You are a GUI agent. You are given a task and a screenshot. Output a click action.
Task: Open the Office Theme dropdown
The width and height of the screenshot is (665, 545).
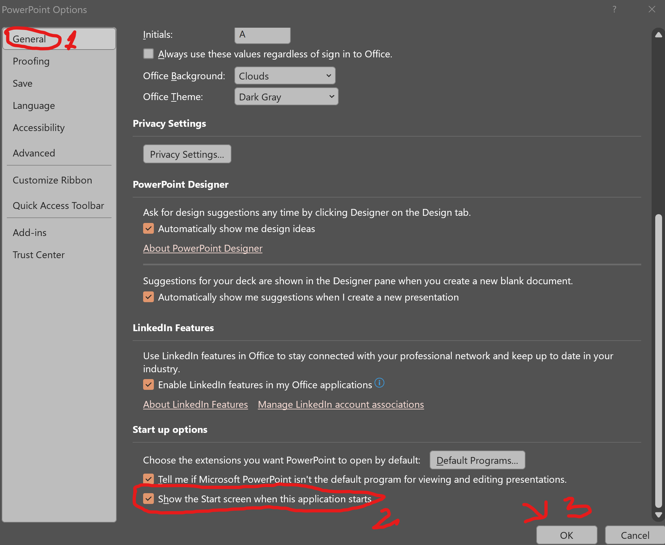point(287,97)
